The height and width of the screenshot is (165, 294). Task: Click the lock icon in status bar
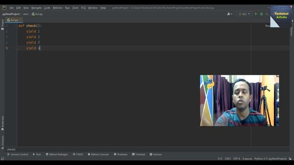click(x=290, y=159)
